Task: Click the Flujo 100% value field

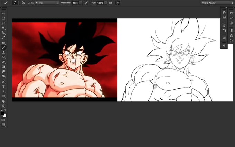Action: coord(100,3)
